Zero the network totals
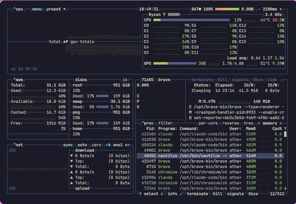Image resolution: width=296 pixels, height=204 pixels. tap(96, 145)
